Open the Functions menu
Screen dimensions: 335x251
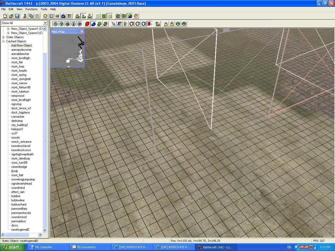pyautogui.click(x=31, y=9)
